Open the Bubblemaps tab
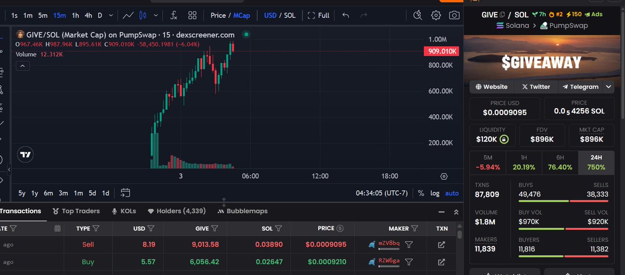The height and width of the screenshot is (275, 625). (243, 211)
